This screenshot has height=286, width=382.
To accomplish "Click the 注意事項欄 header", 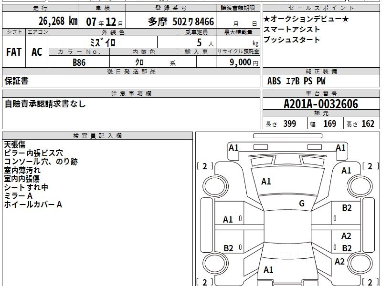I will point(131,94).
